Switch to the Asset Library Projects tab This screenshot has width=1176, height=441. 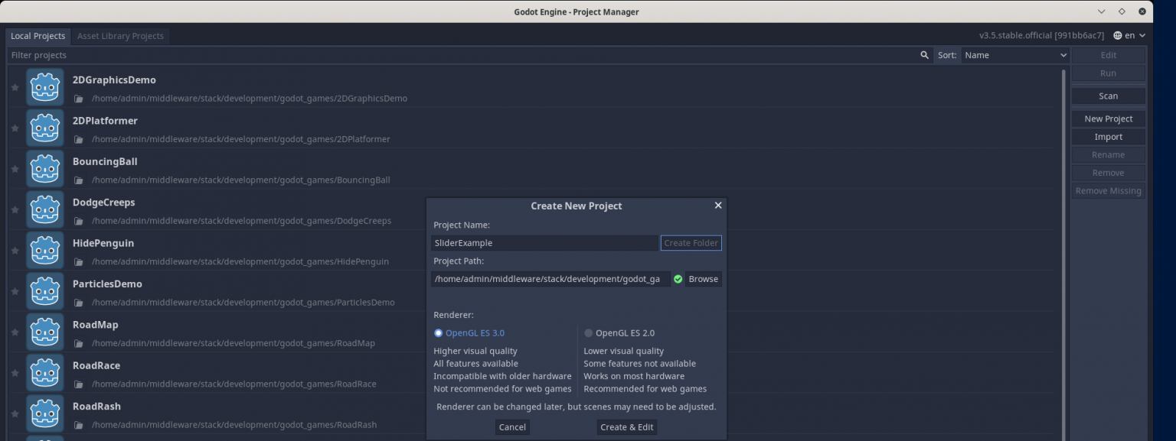pos(119,35)
